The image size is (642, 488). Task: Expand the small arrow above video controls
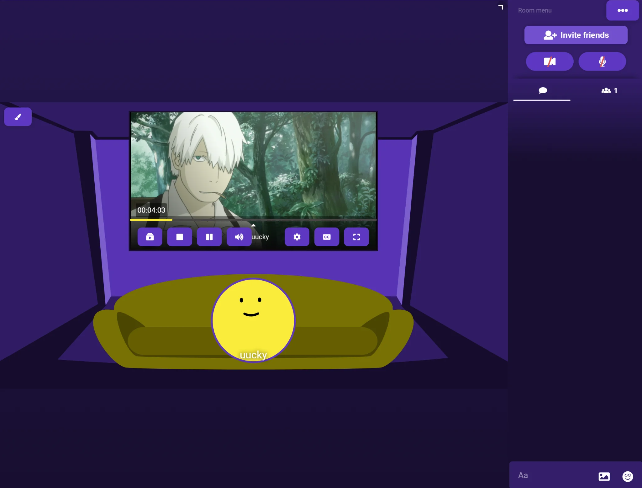click(253, 225)
